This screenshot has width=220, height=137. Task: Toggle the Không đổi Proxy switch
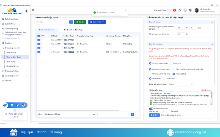click(169, 10)
